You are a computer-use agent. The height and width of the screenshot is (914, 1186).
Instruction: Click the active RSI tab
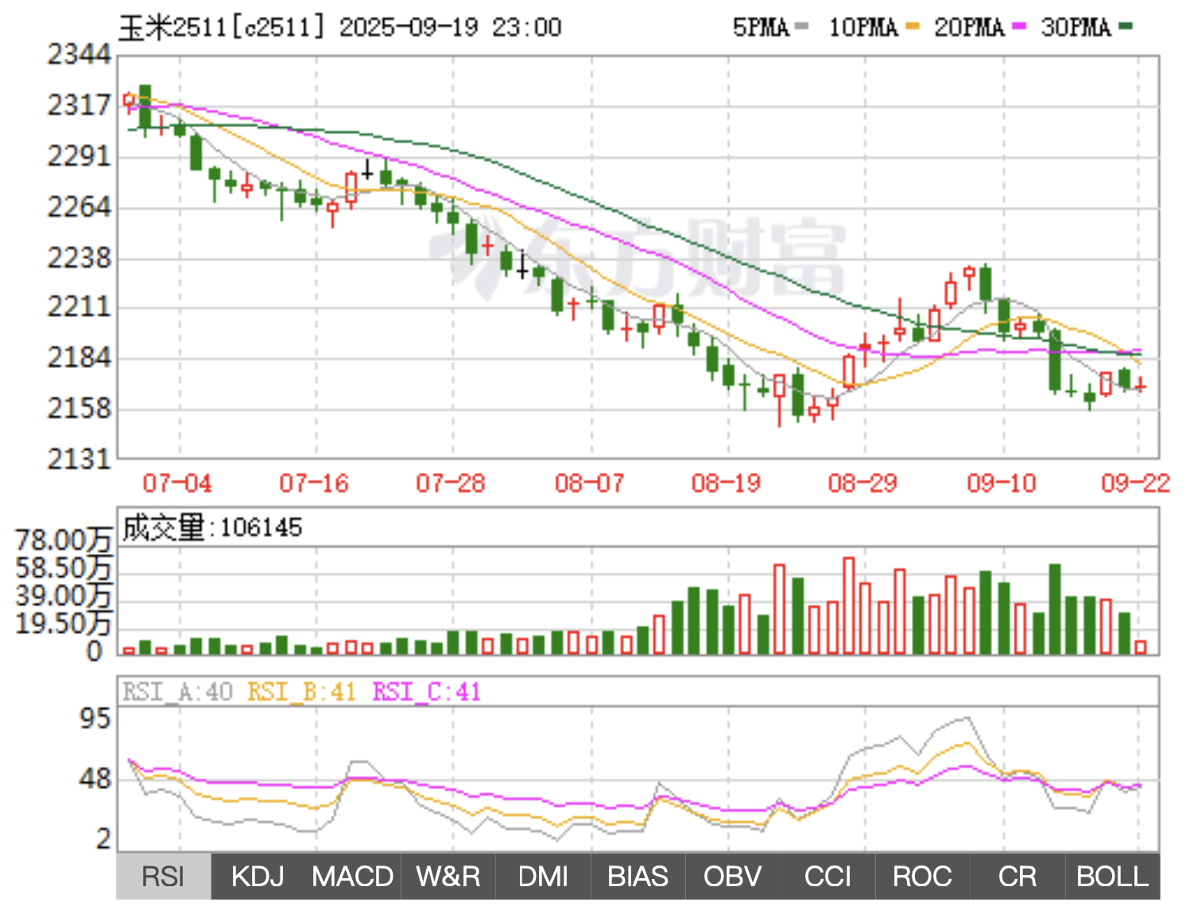coord(164,877)
